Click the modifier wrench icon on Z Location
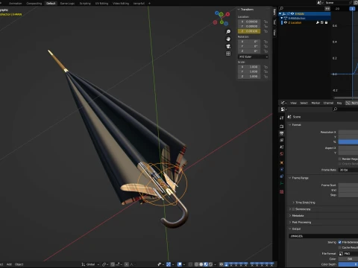The width and height of the screenshot is (358, 268). coord(318,22)
